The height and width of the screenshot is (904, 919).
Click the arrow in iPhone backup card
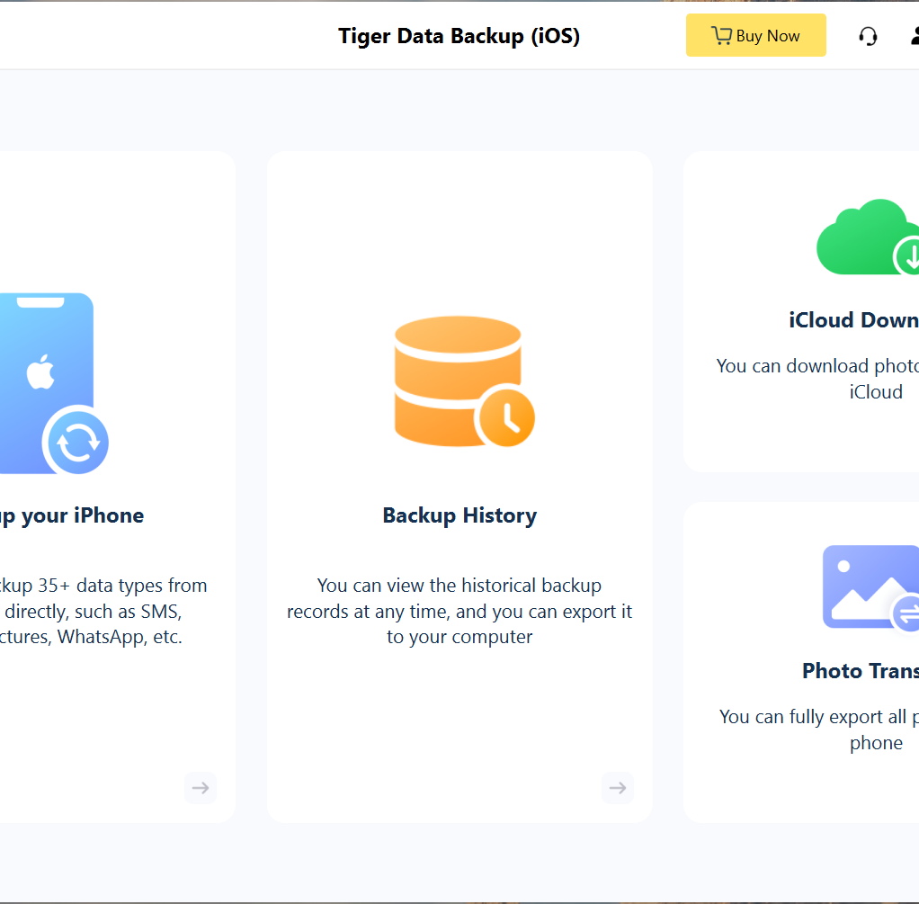pos(201,788)
